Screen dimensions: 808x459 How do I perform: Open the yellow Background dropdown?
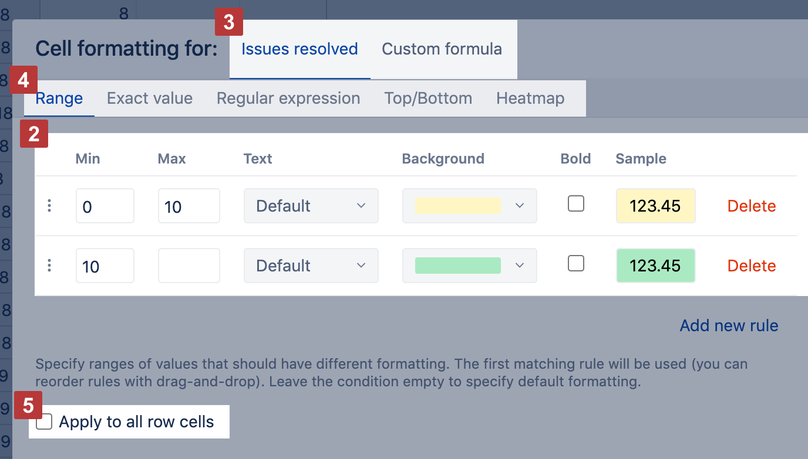pyautogui.click(x=469, y=206)
